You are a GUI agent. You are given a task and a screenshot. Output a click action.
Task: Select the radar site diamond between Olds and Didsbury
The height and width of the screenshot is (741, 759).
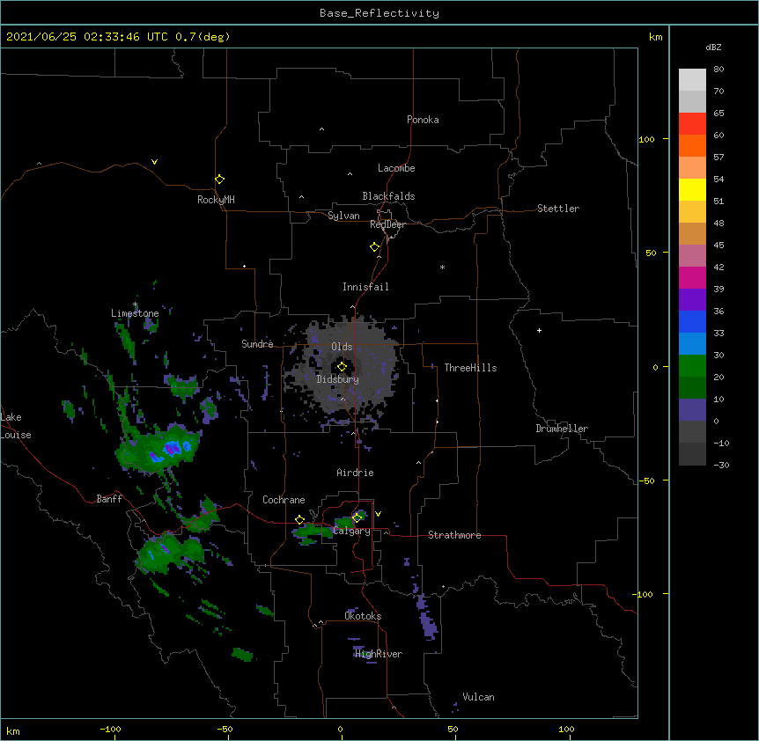point(342,366)
